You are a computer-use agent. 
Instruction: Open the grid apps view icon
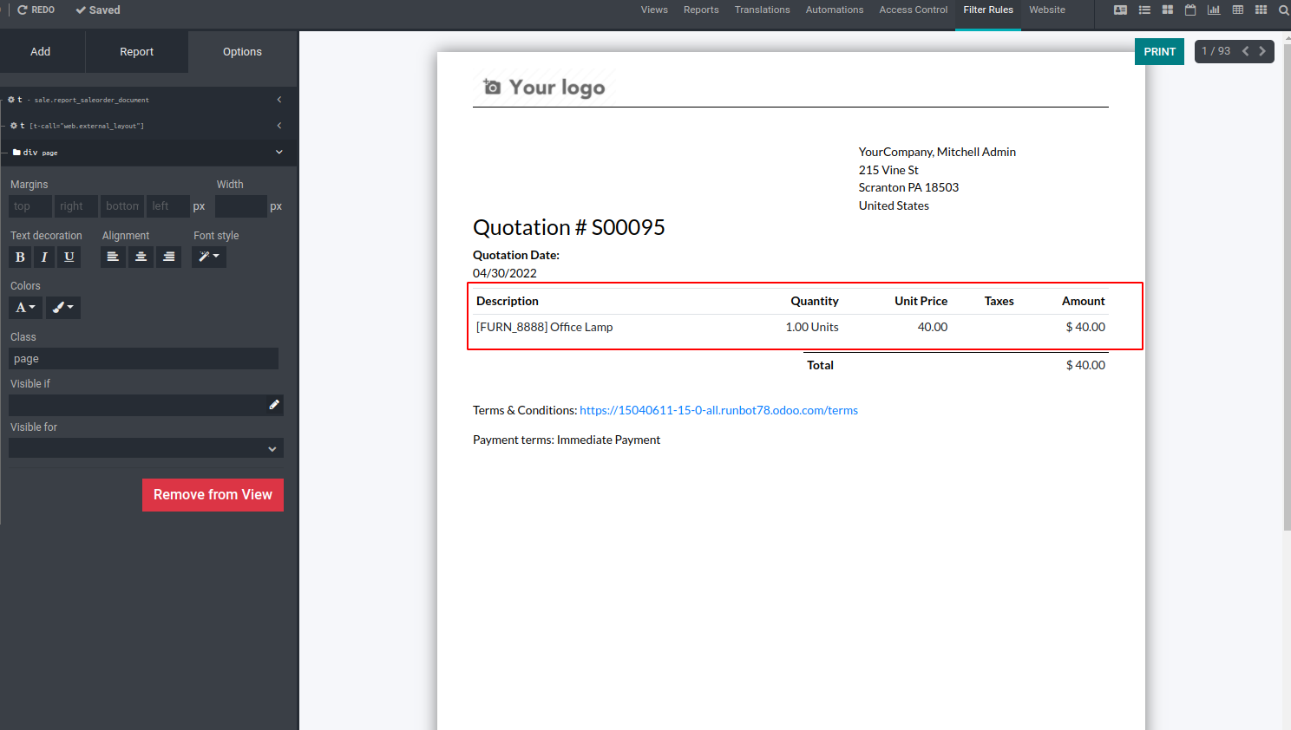pyautogui.click(x=1262, y=10)
